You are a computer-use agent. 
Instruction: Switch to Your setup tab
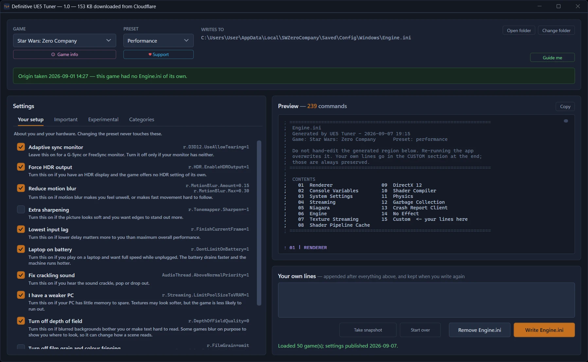31,120
